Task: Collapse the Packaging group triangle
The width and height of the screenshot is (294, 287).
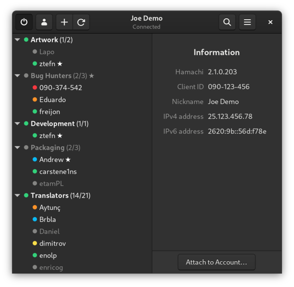Action: tap(18, 148)
